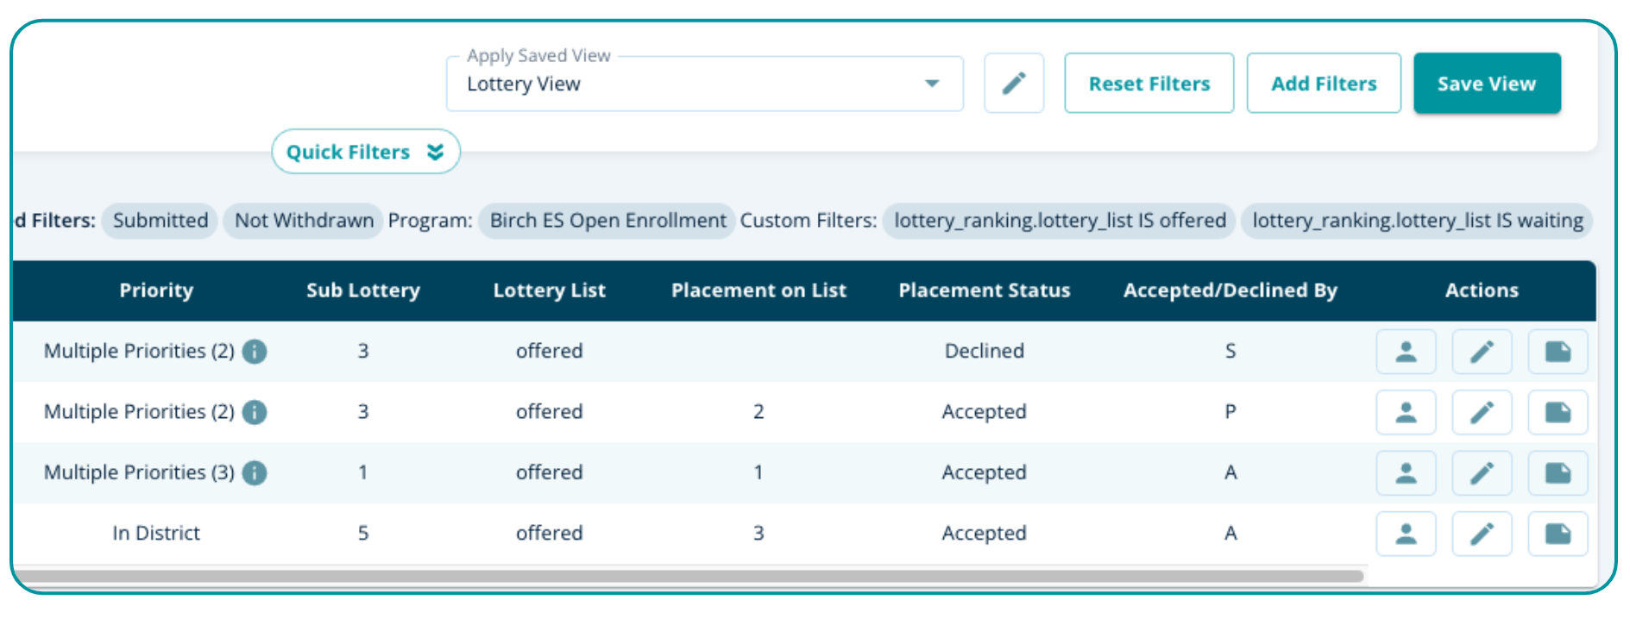Image resolution: width=1630 pixels, height=631 pixels.
Task: Click the Reset Filters button
Action: (1149, 84)
